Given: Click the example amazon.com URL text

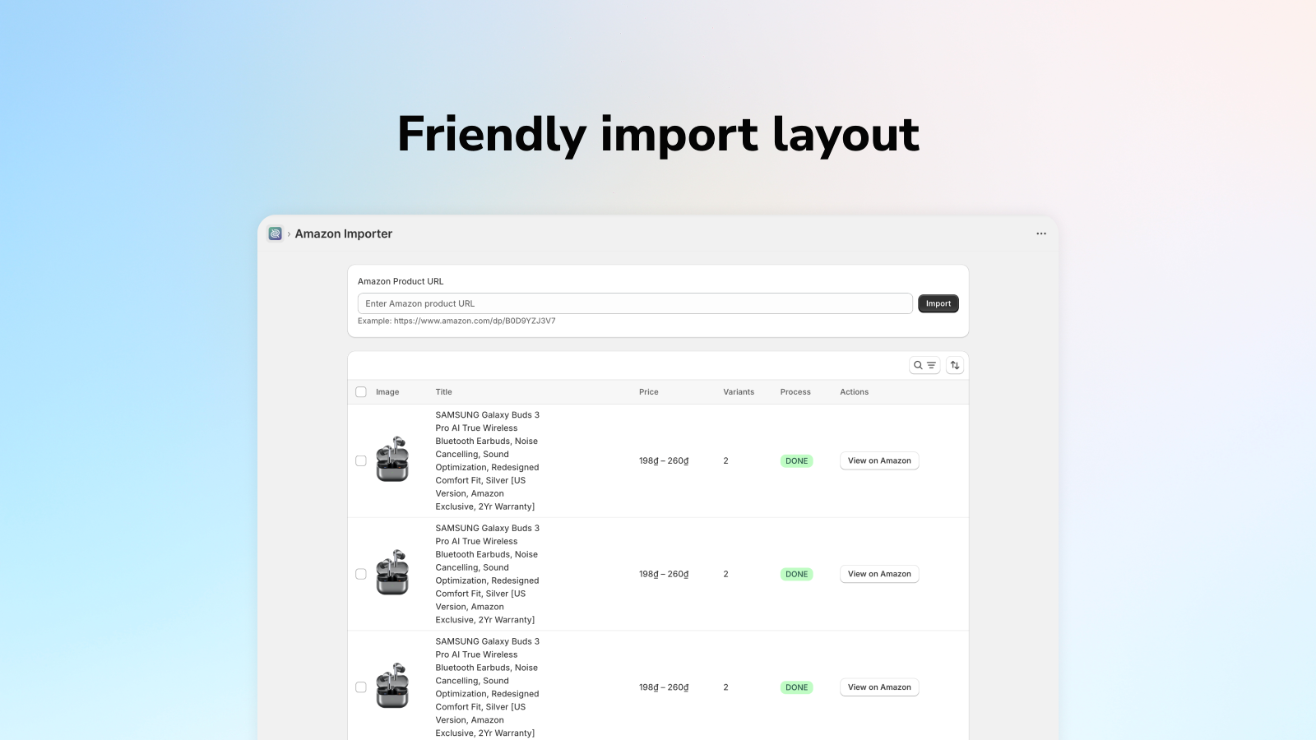Looking at the screenshot, I should click(x=456, y=321).
